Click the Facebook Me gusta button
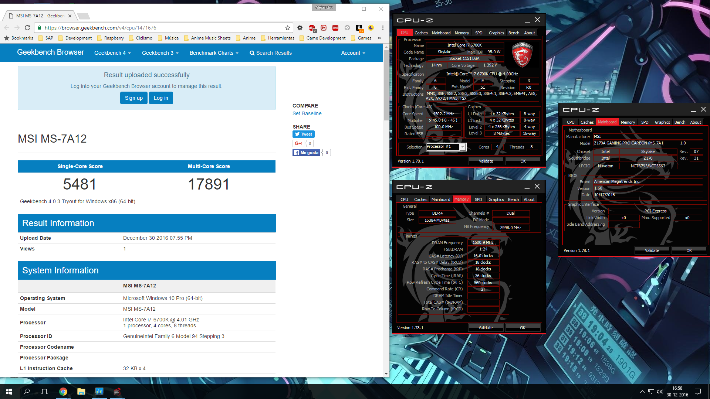 point(306,153)
